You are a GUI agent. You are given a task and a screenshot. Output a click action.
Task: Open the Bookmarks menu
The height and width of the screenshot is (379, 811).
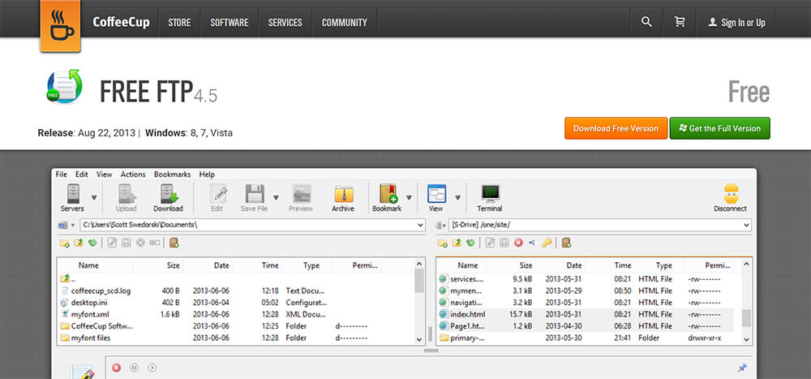(172, 174)
